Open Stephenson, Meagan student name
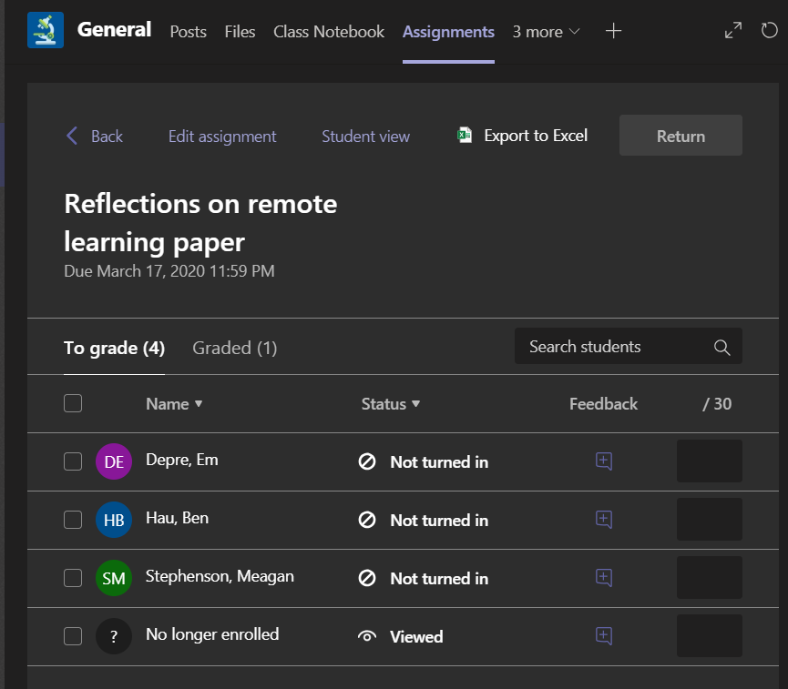The width and height of the screenshot is (788, 689). click(220, 576)
